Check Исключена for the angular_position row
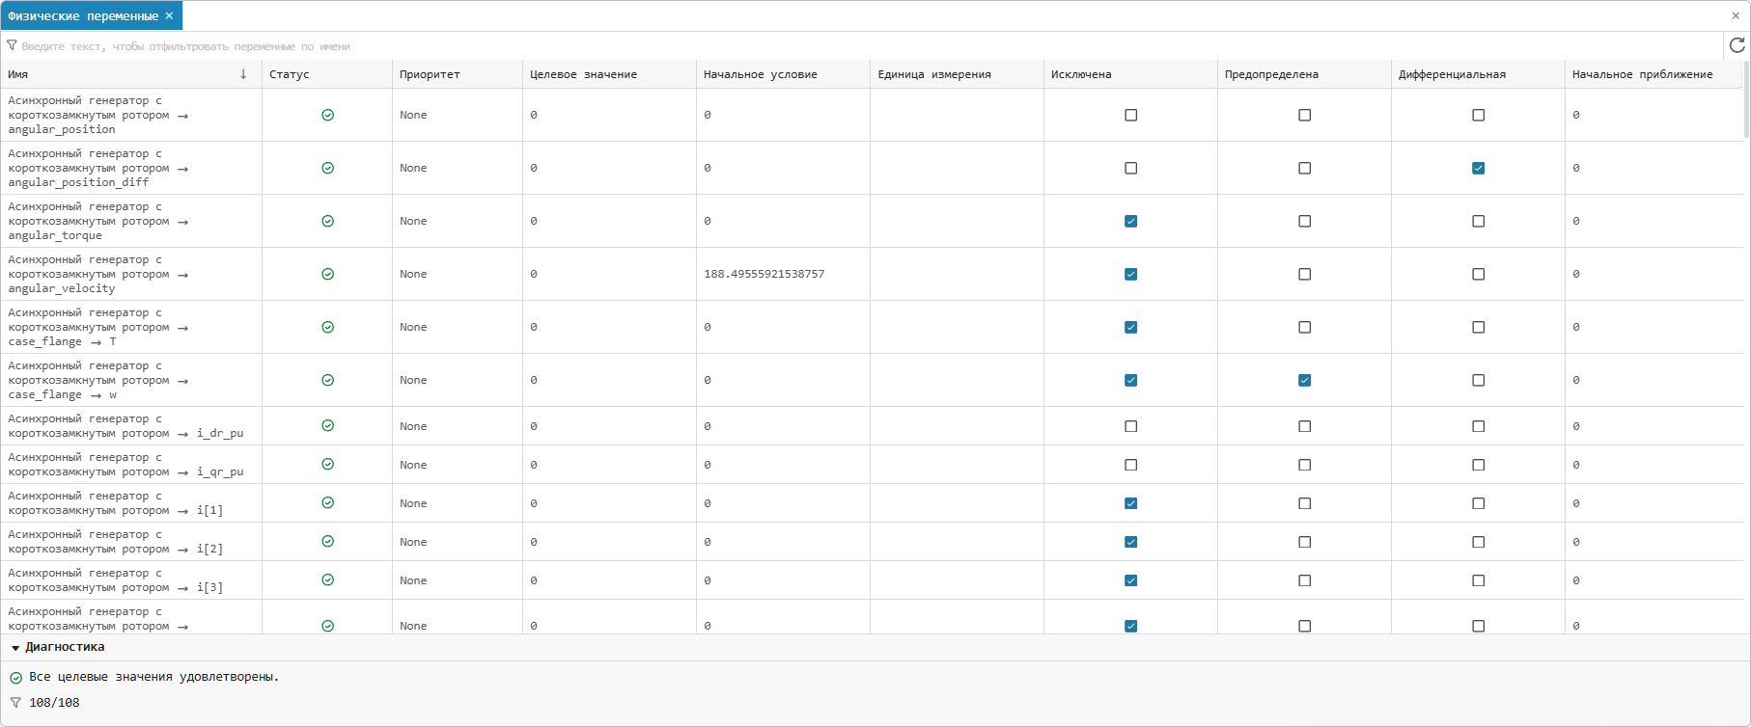 [x=1131, y=115]
